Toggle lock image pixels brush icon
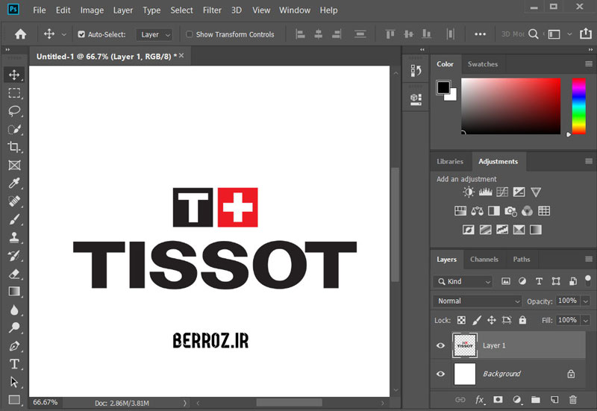597x411 pixels. pyautogui.click(x=477, y=320)
